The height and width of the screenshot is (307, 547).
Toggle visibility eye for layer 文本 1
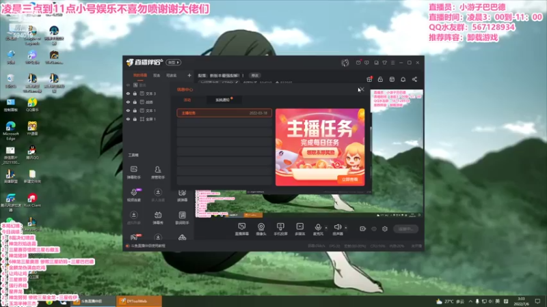[x=128, y=111]
